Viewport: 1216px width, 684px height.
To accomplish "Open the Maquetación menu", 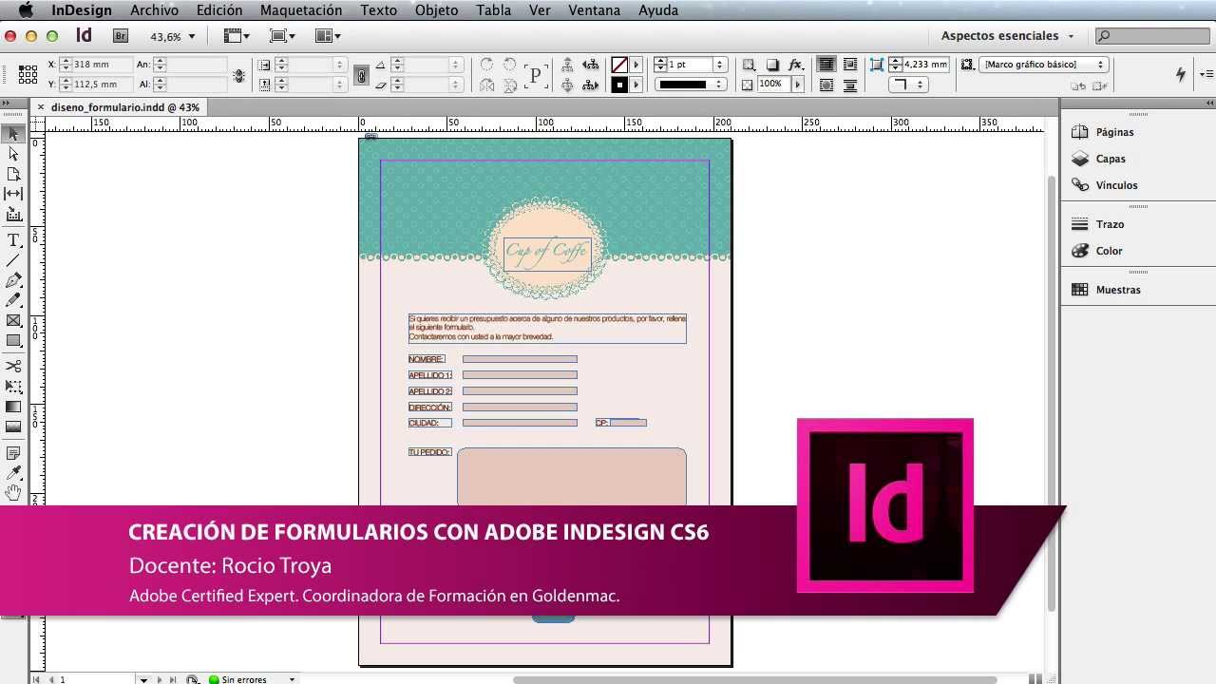I will point(301,10).
